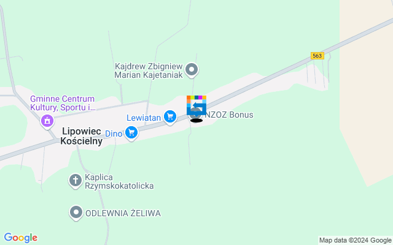Click the Kajdrew Zbigniew location pin
393x245 pixels.
point(192,70)
